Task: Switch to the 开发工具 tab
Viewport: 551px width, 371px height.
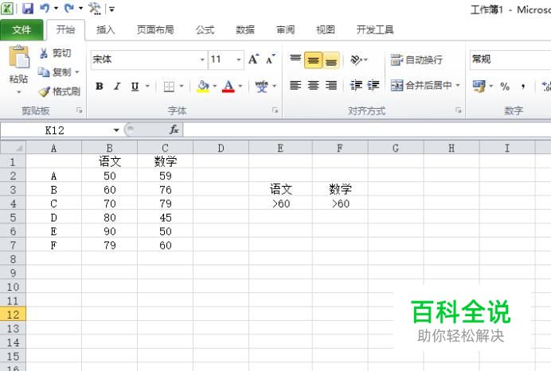Action: (x=375, y=30)
